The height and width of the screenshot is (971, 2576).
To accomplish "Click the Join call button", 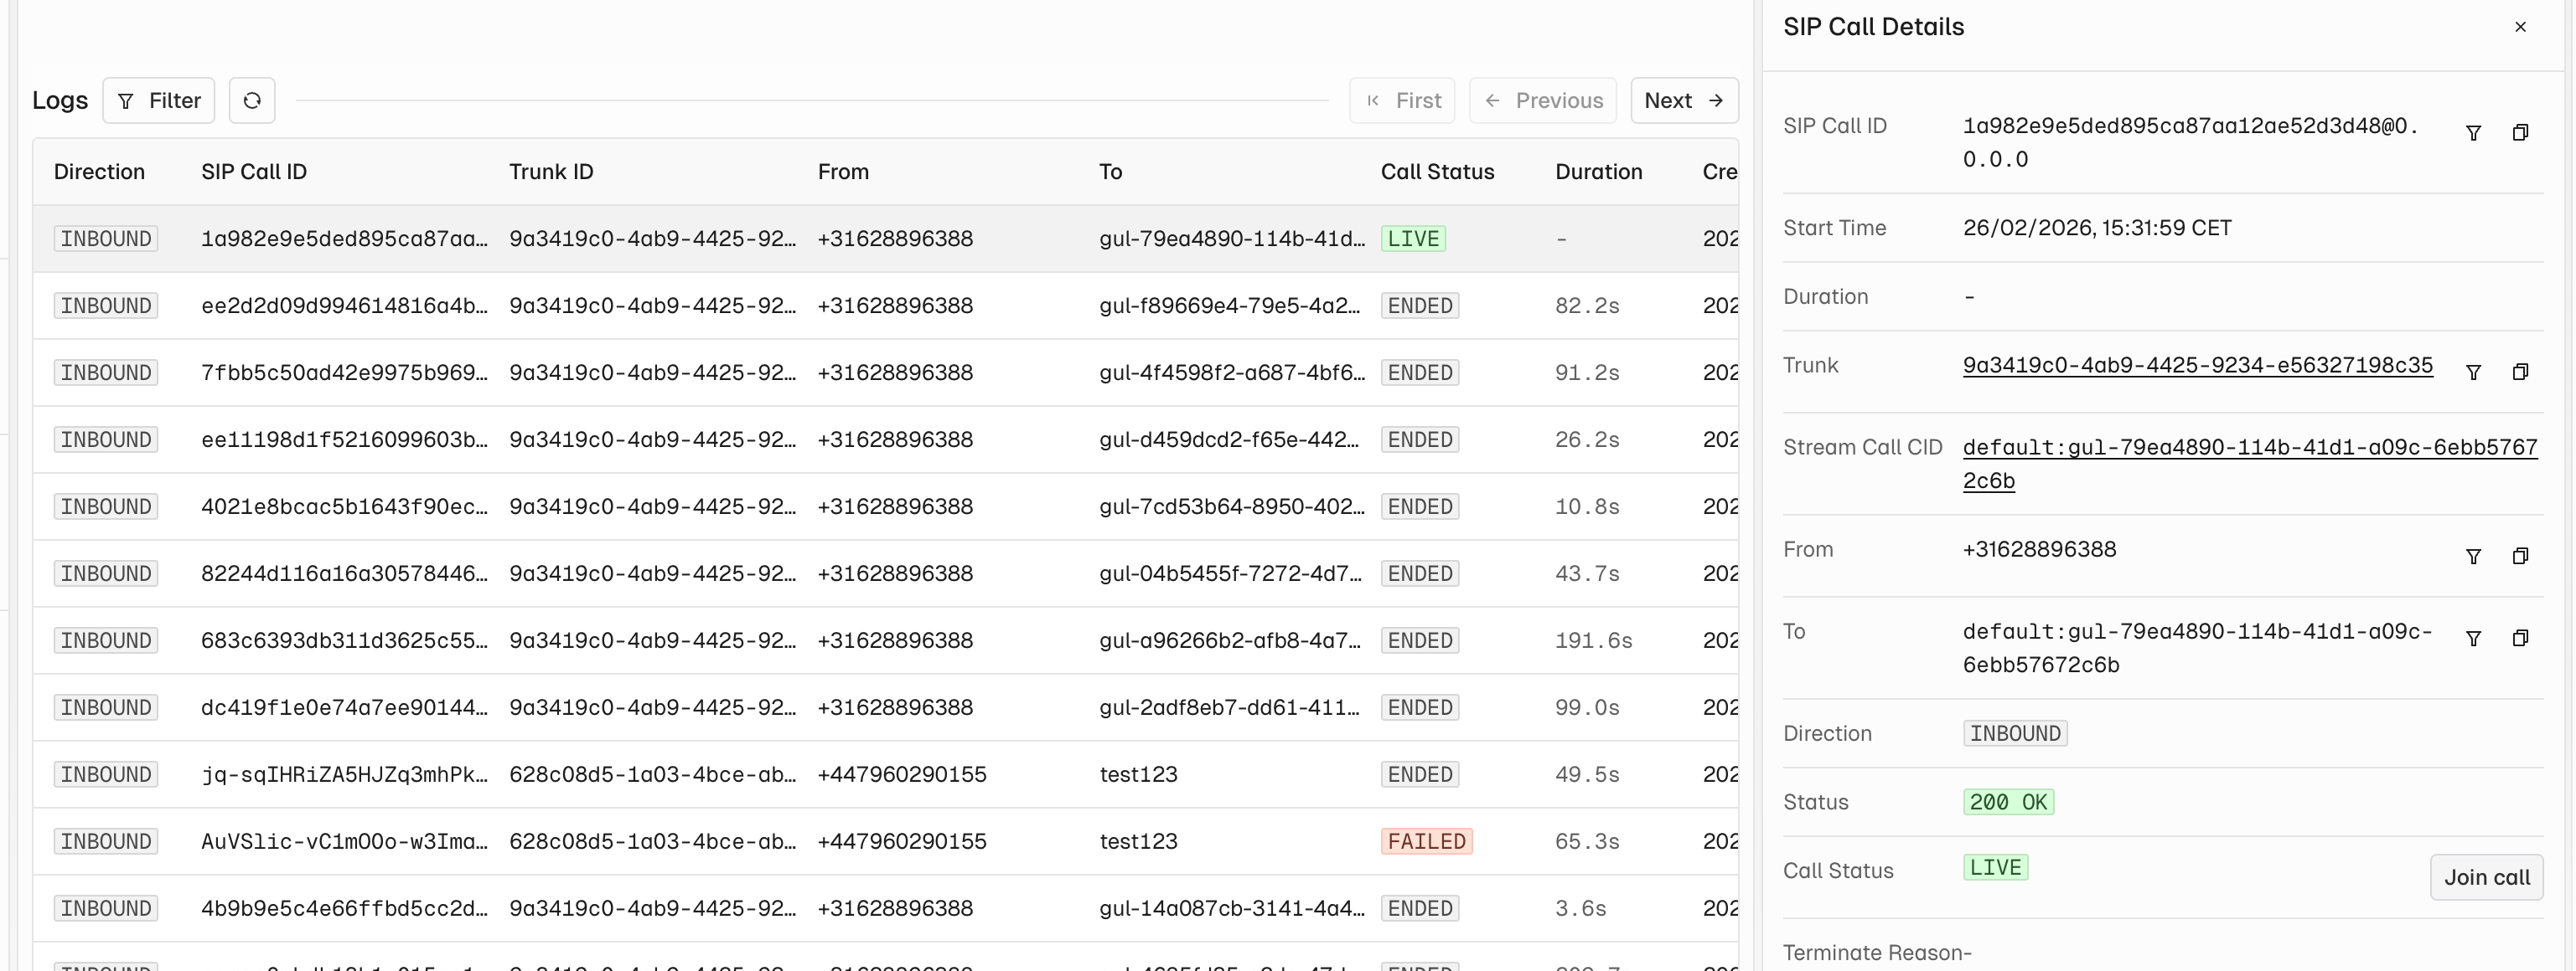I will pos(2486,876).
